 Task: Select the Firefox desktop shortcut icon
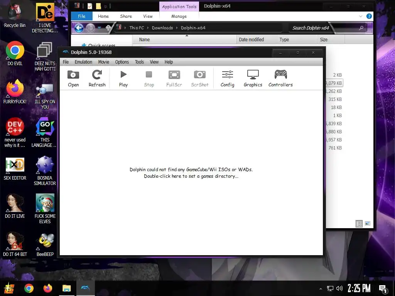15,92
